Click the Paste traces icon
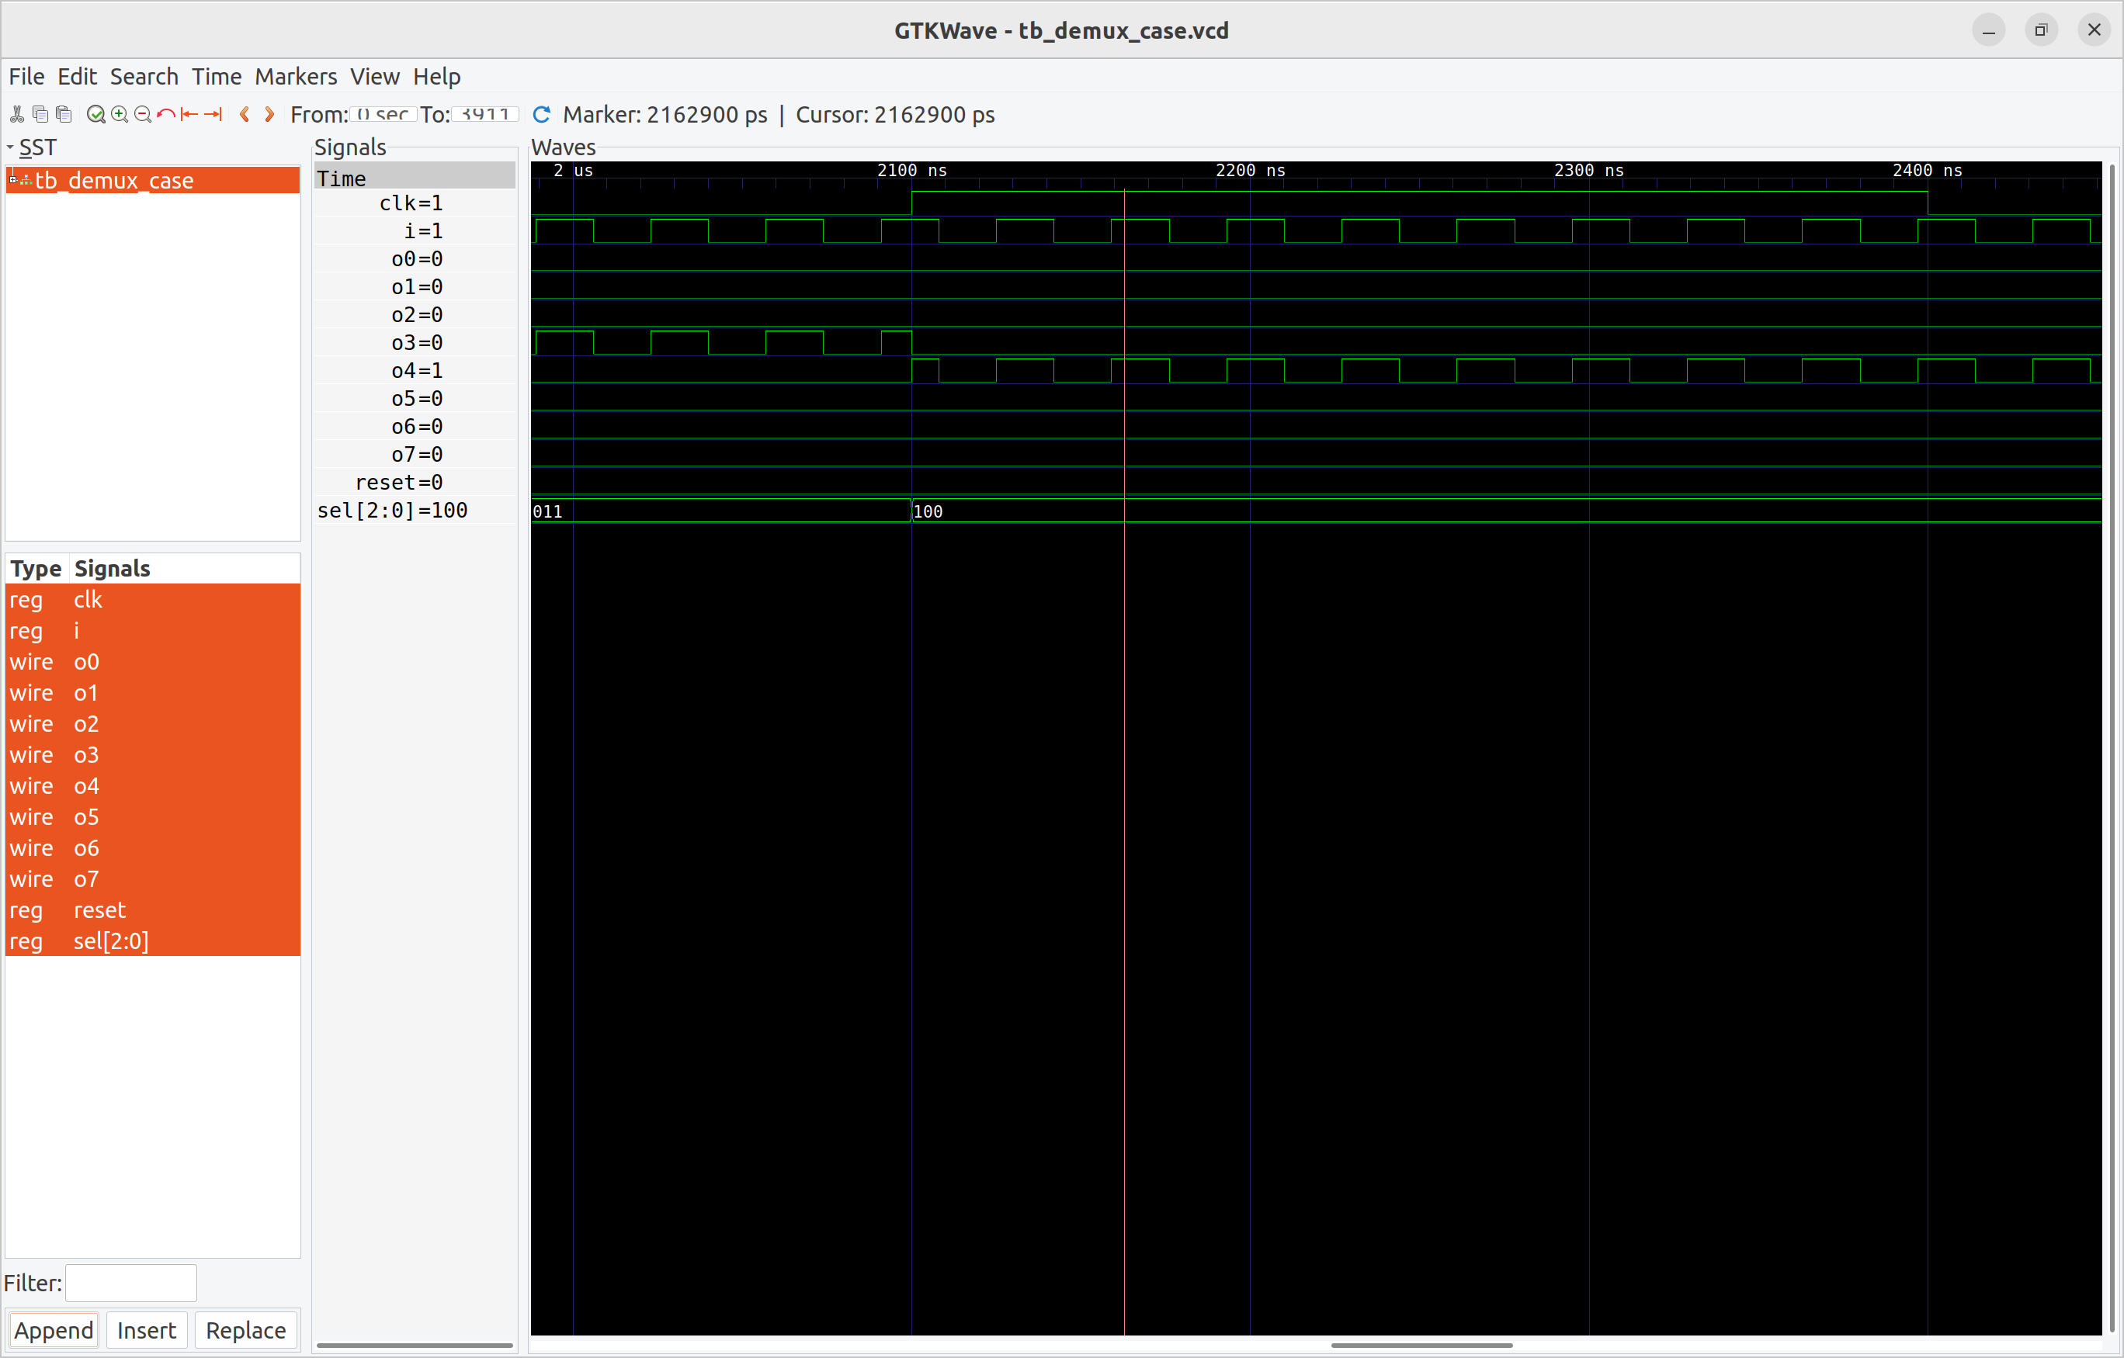2124x1358 pixels. (64, 115)
